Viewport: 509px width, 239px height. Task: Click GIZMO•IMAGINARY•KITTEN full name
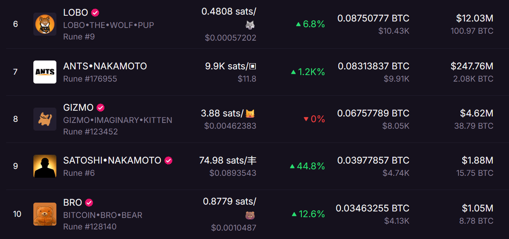(118, 120)
